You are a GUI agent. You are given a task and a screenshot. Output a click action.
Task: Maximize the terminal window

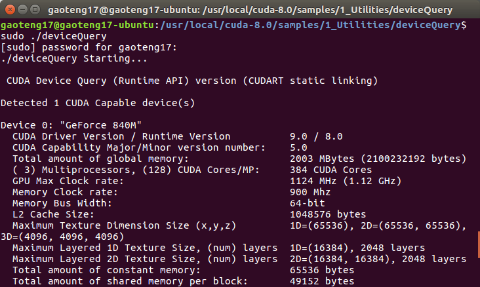(x=34, y=10)
